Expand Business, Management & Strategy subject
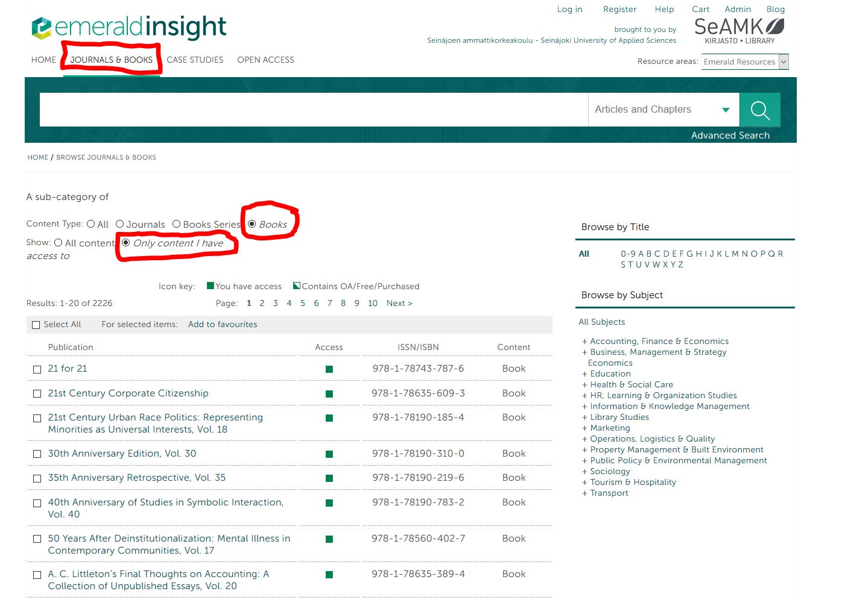 pos(584,352)
